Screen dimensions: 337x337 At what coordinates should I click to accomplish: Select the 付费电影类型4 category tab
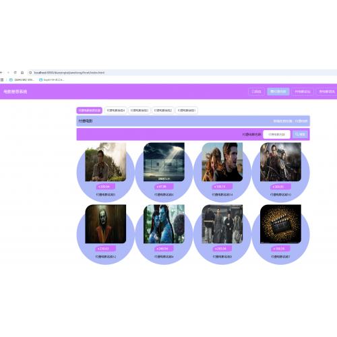[x=116, y=111]
